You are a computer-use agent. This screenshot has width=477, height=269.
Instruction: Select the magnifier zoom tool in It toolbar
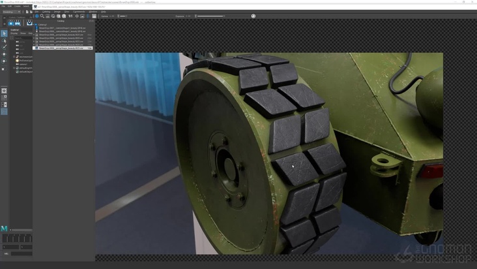pyautogui.click(x=42, y=16)
